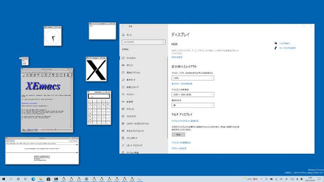Click the battery icon in system tray
Image resolution: width=324 pixels, height=182 pixels.
271,179
